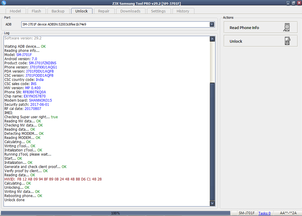Expand the ADB port dropdown arrow
Viewport: 302px width, 216px height.
pyautogui.click(x=212, y=25)
